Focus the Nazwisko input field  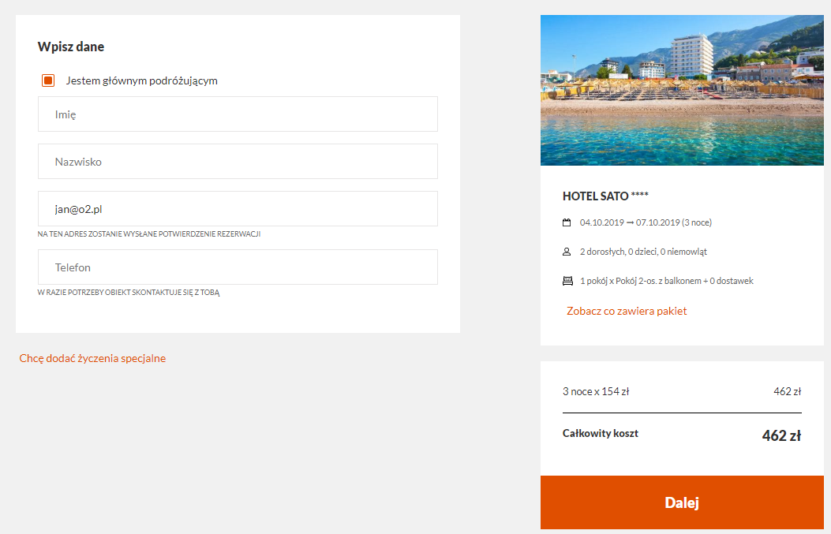[238, 162]
